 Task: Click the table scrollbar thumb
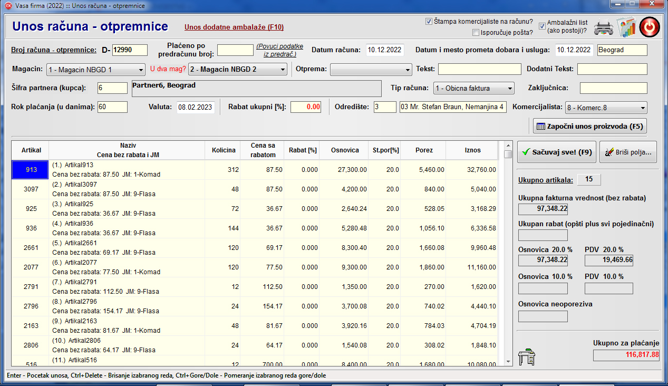508,154
